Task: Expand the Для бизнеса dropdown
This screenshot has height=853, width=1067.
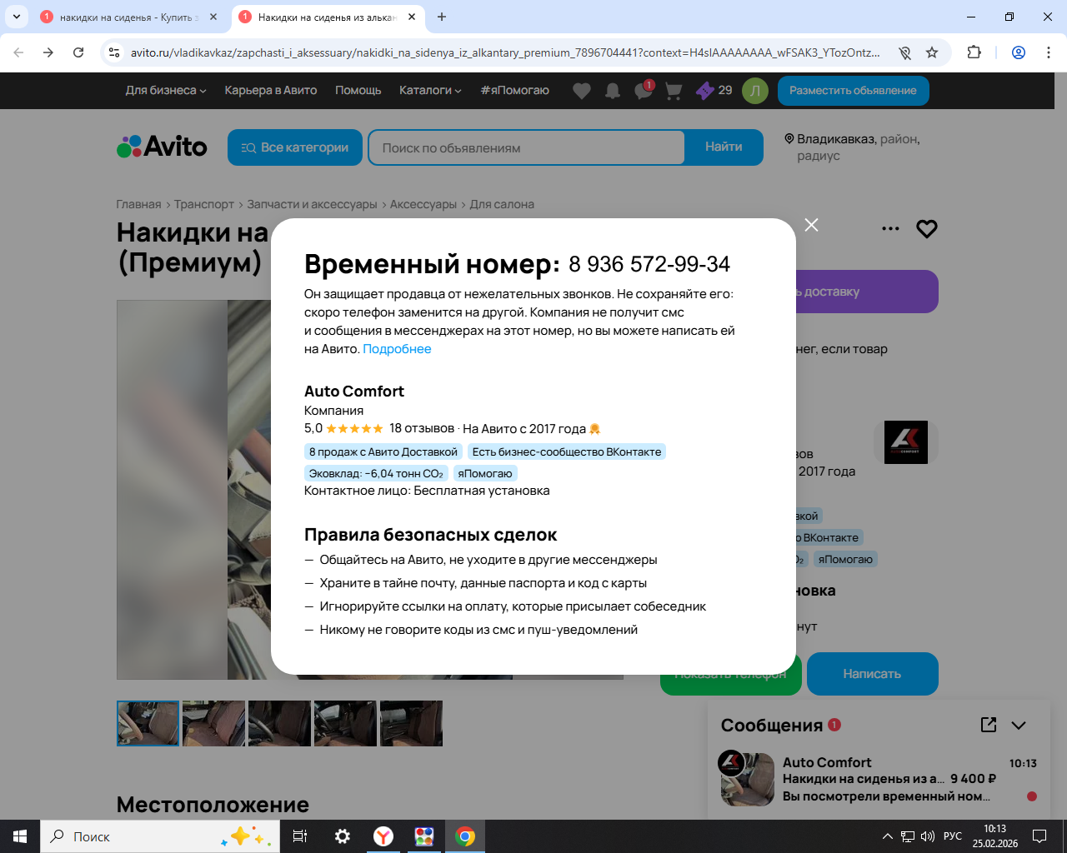Action: (x=165, y=90)
